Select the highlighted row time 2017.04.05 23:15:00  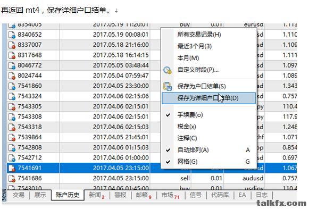pyautogui.click(x=121, y=168)
